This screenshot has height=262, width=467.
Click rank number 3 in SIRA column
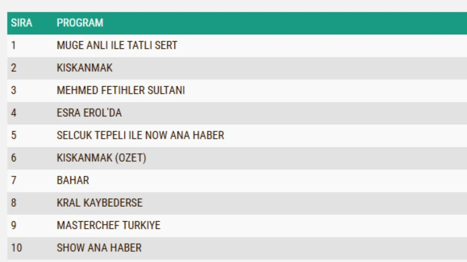13,90
